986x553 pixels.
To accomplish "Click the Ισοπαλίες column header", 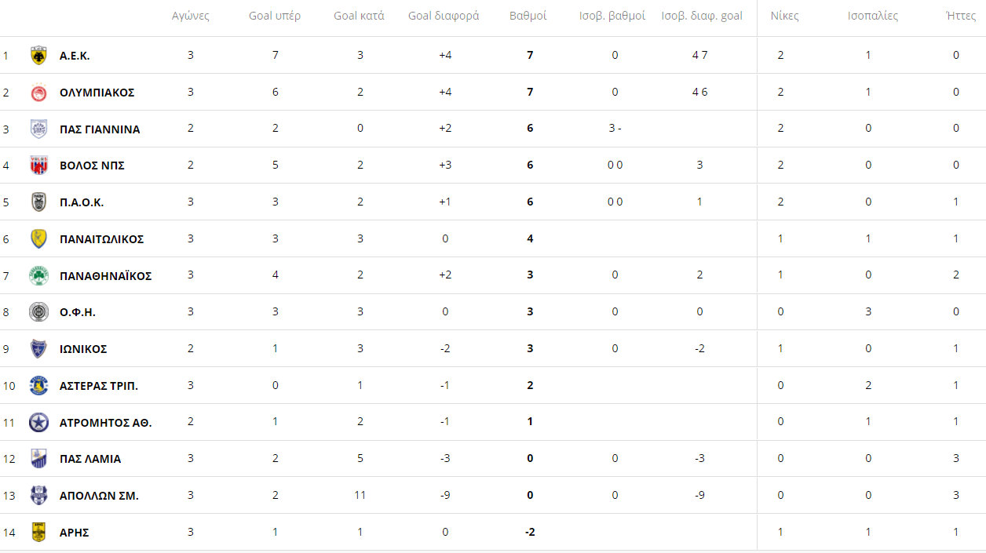I will pos(873,16).
